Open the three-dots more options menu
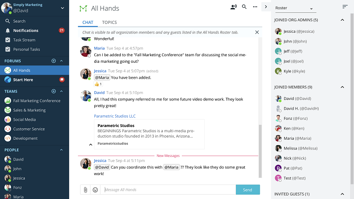This screenshot has width=354, height=199. point(255,7)
